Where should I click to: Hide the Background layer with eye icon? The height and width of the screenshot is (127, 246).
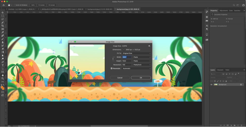(211, 84)
